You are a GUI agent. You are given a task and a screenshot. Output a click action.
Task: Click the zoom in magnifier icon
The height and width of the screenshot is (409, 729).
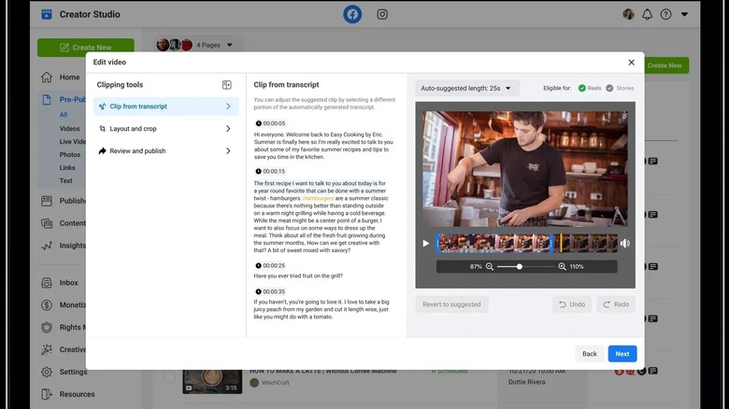tap(562, 267)
